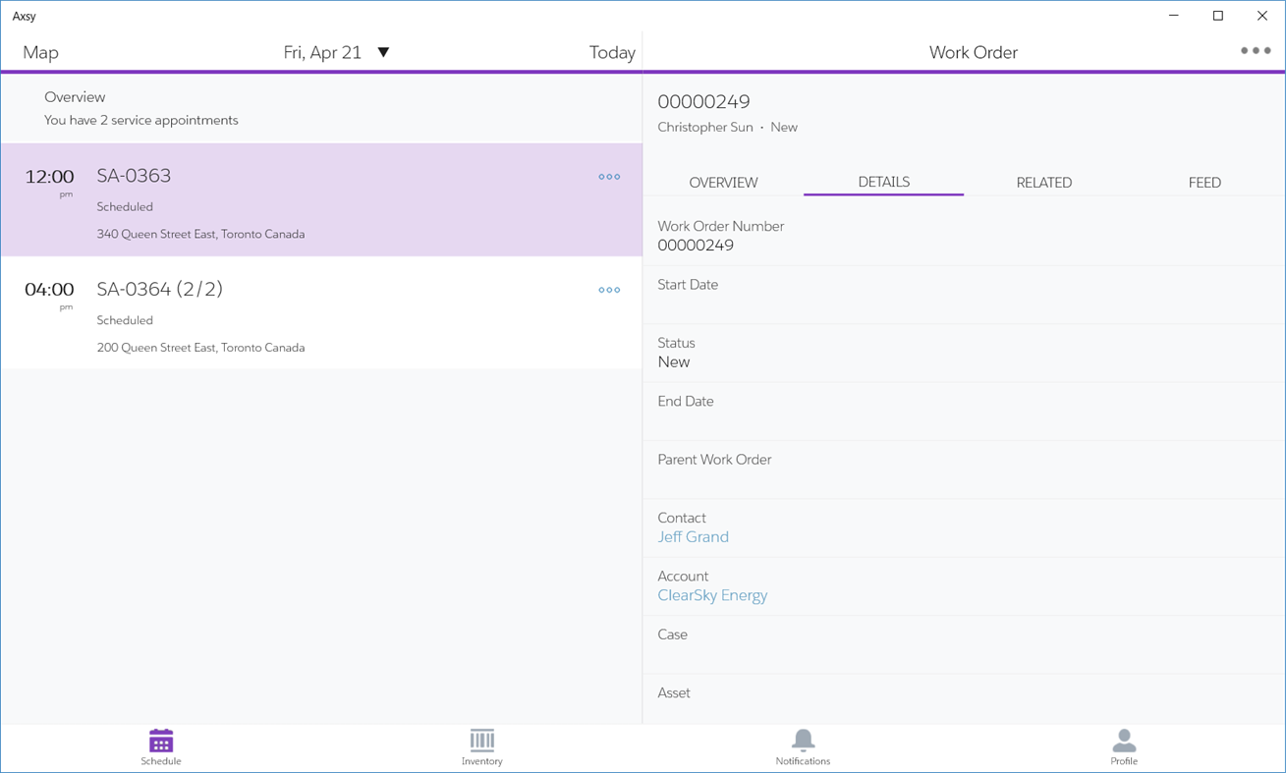The height and width of the screenshot is (773, 1286).
Task: Open the Schedule tab icon
Action: pos(160,744)
